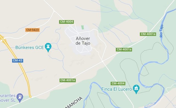Click the MANCHA region label
The image size is (176, 108).
point(74,103)
